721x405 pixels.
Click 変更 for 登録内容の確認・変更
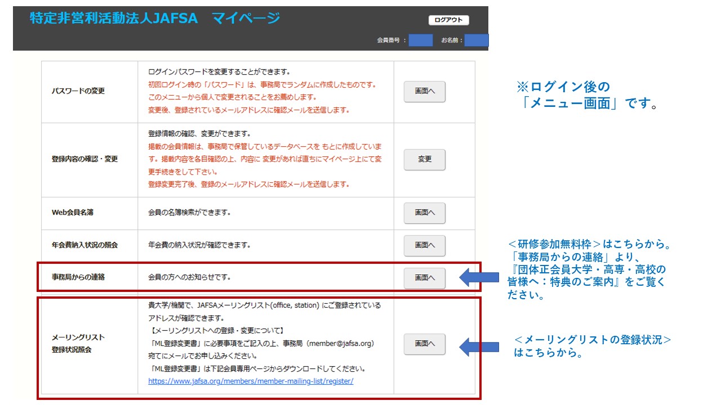tap(425, 160)
